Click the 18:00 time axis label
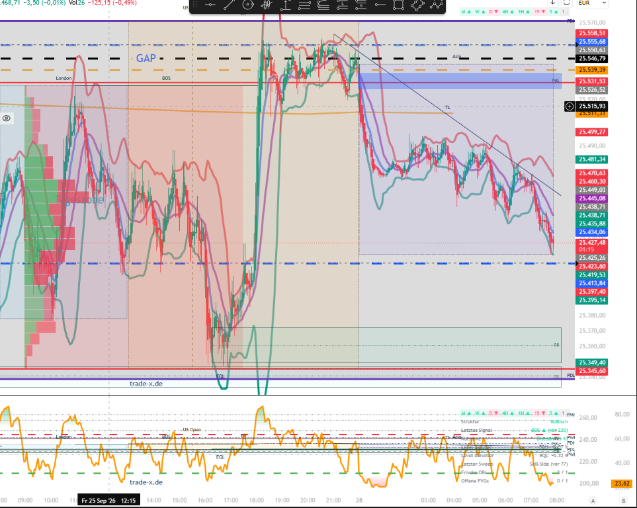The height and width of the screenshot is (508, 637). [x=257, y=501]
